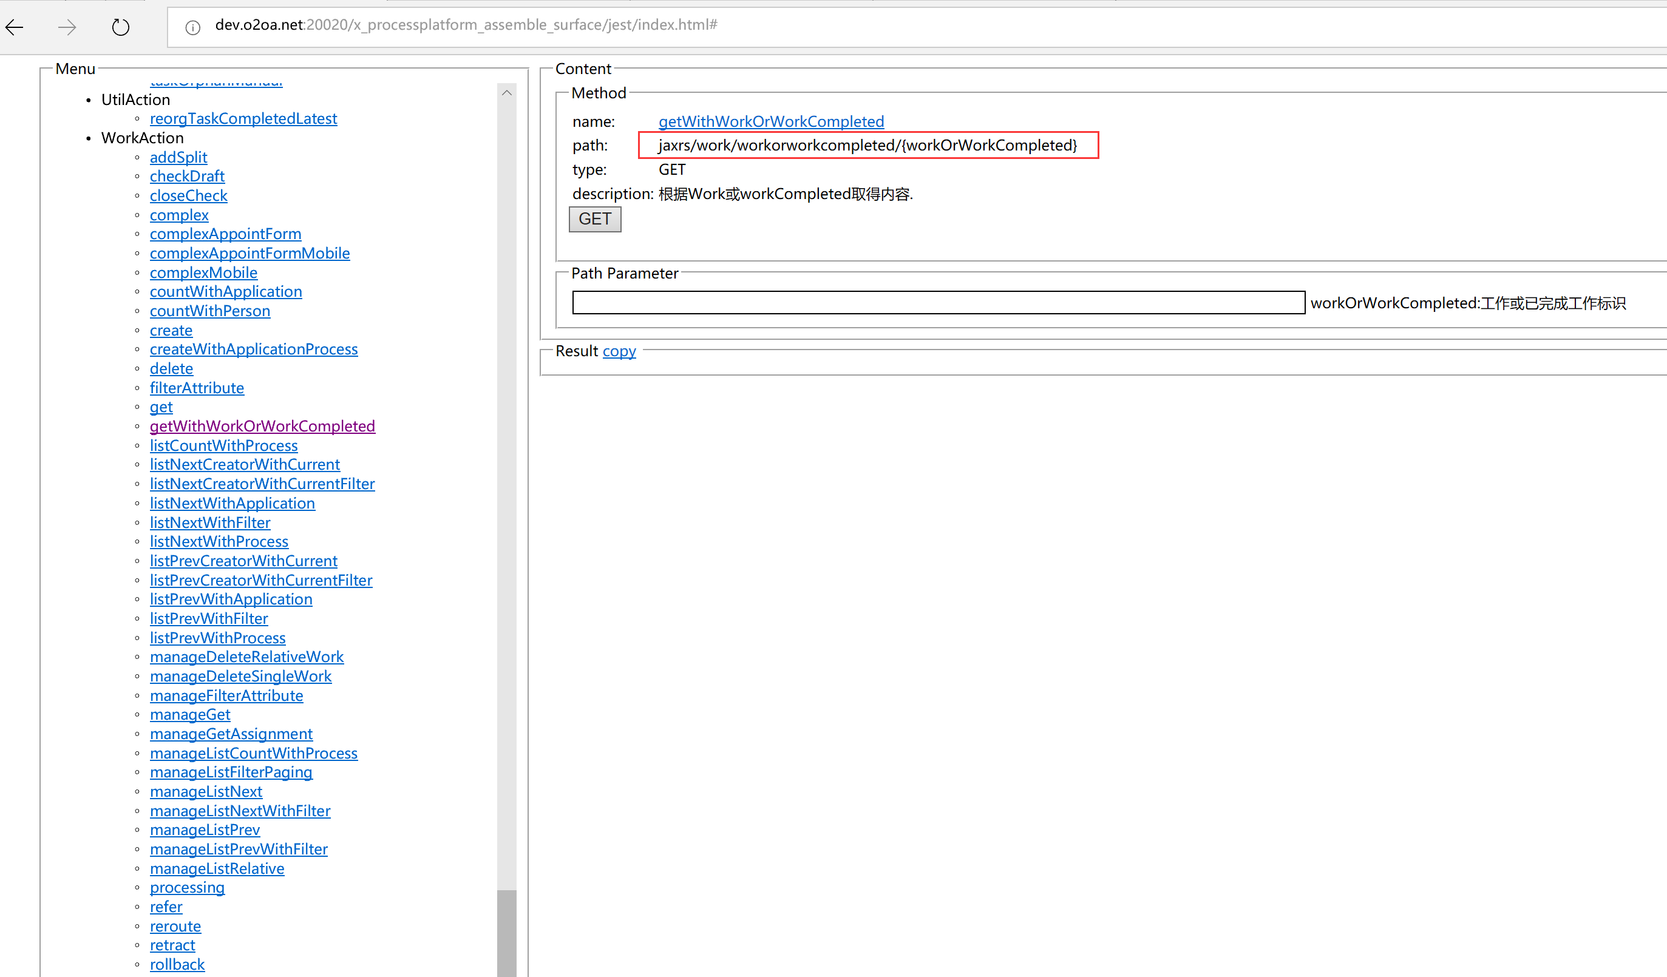
Task: Open the rollback menu link
Action: (x=177, y=964)
